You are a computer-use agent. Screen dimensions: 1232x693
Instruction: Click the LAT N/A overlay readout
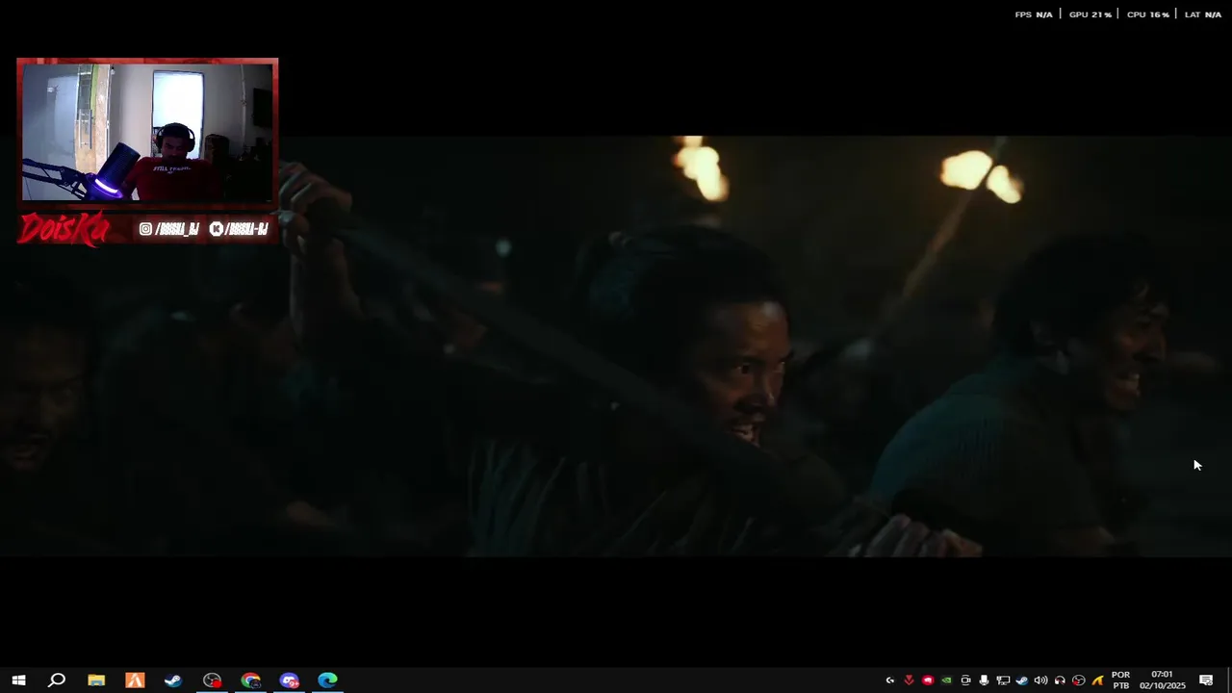pos(1202,14)
